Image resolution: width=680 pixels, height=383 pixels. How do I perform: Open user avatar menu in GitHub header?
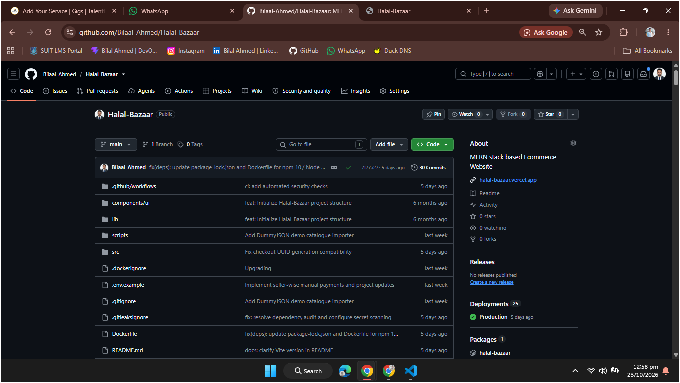pyautogui.click(x=659, y=74)
